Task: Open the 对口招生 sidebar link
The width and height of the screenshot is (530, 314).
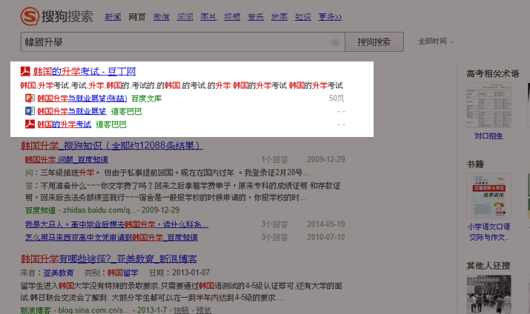Action: 488,136
